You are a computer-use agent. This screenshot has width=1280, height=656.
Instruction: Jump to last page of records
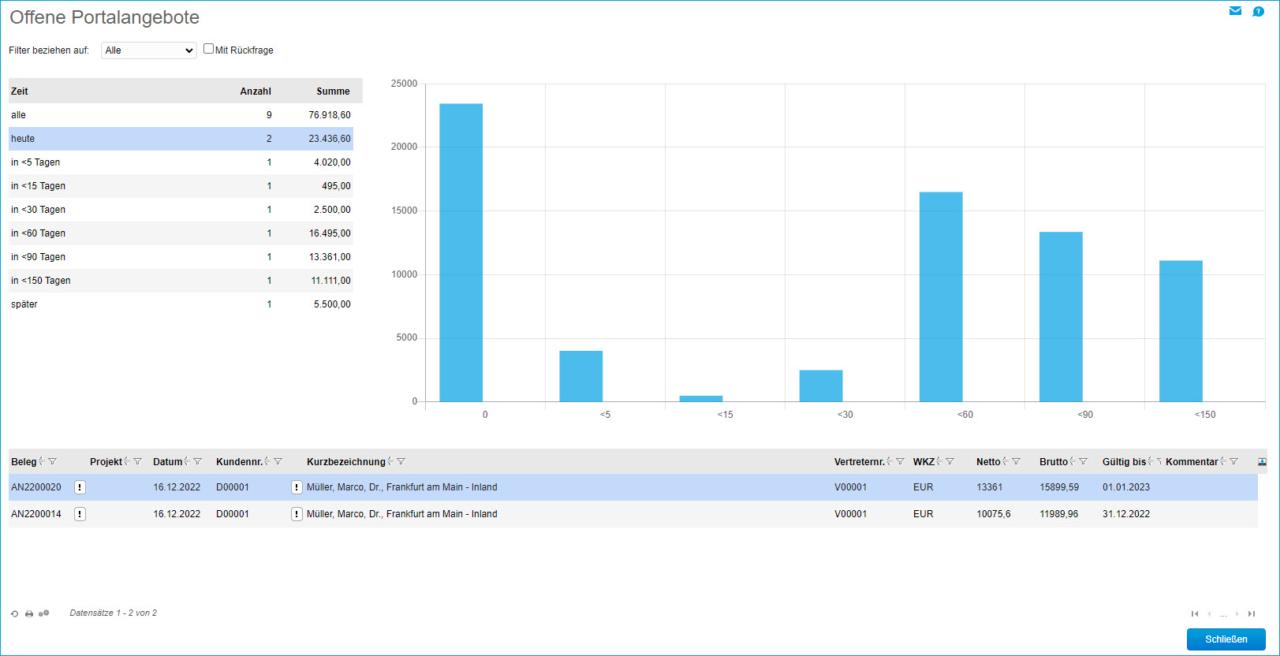coord(1252,613)
